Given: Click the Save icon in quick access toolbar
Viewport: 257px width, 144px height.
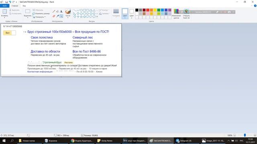Looking at the screenshot, I should point(6,2).
